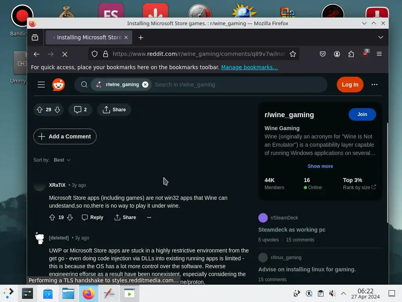This screenshot has height=302, width=402.
Task: Share XRaTiX's comment
Action: point(125,217)
